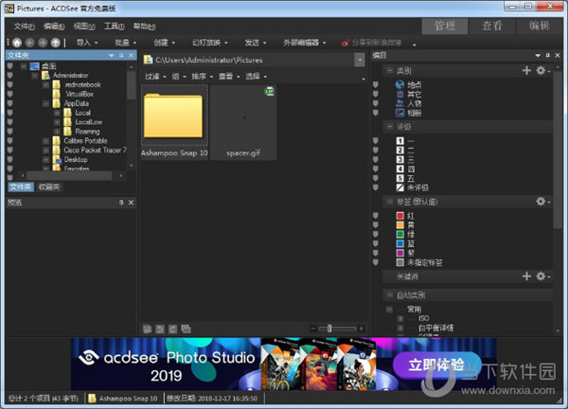Toggle the shield marker next to rating 1 (一)

[376, 140]
